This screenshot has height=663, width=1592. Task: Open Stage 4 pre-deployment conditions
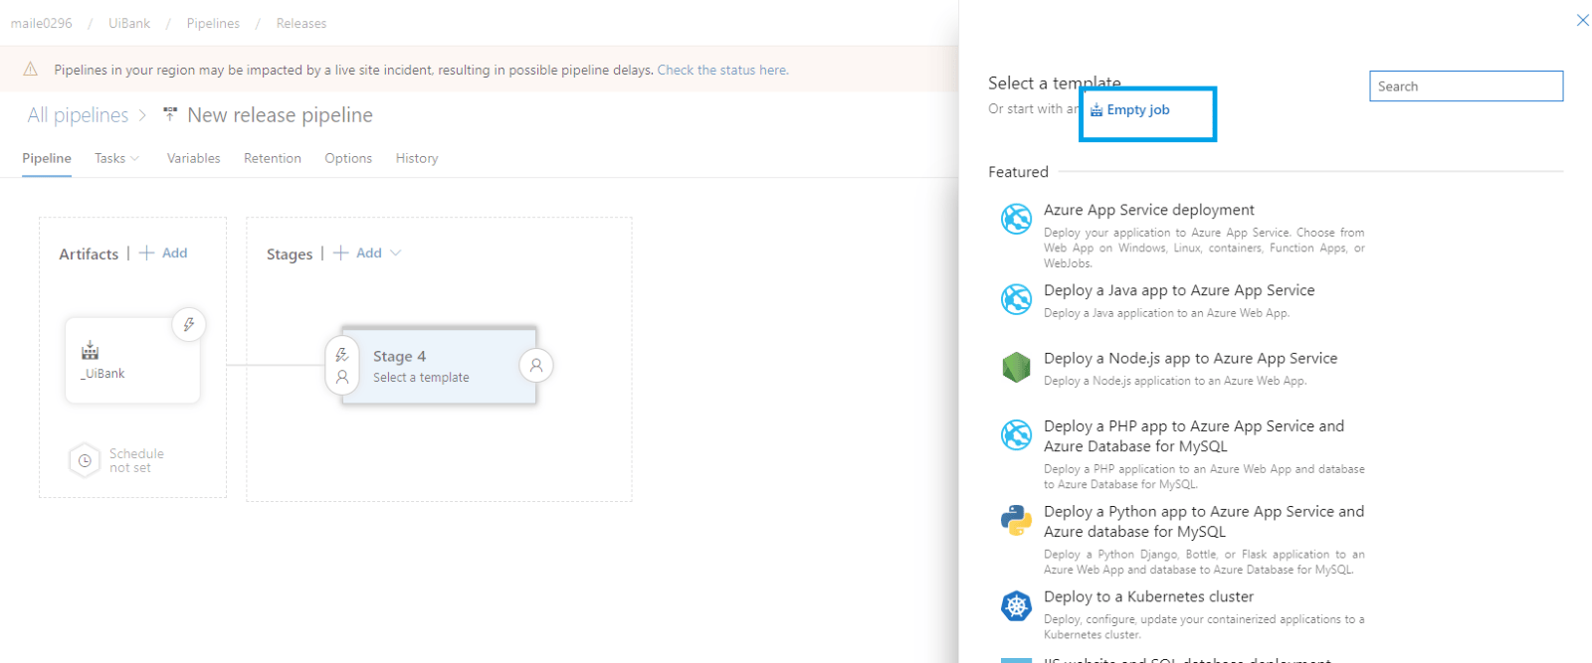pos(341,366)
